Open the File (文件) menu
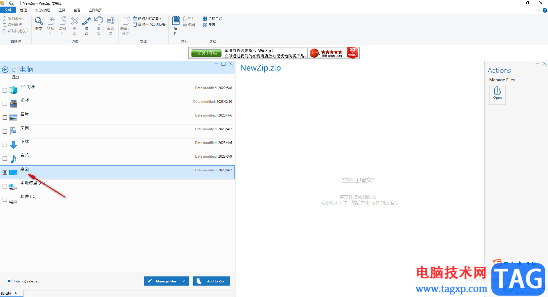548x297 pixels. point(8,10)
